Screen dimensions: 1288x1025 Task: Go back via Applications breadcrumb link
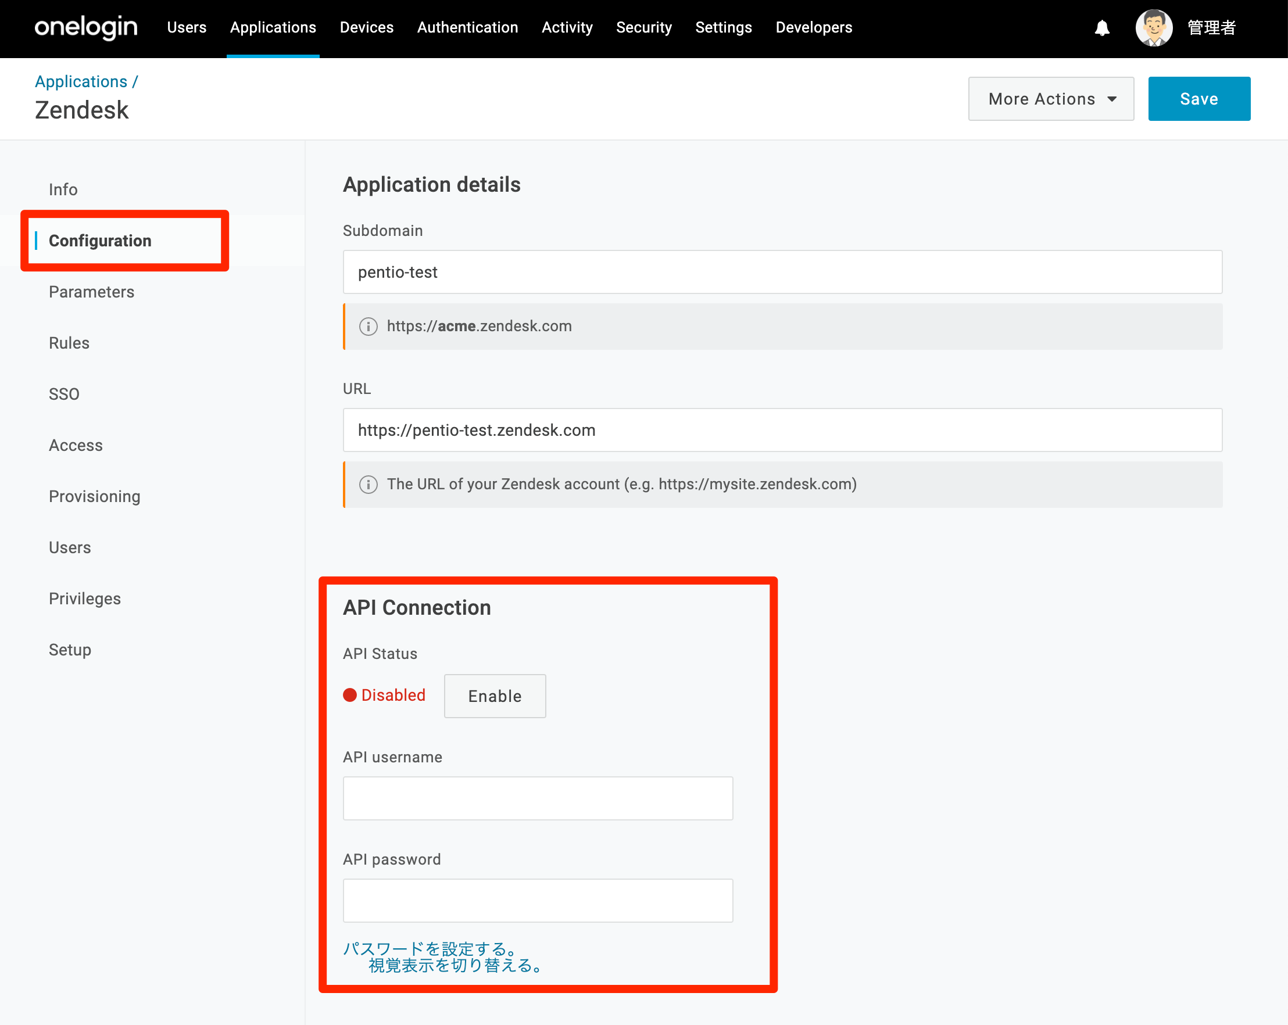click(81, 82)
